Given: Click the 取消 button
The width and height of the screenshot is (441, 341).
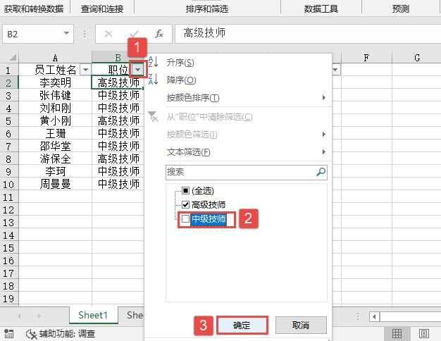Looking at the screenshot, I should click(301, 325).
